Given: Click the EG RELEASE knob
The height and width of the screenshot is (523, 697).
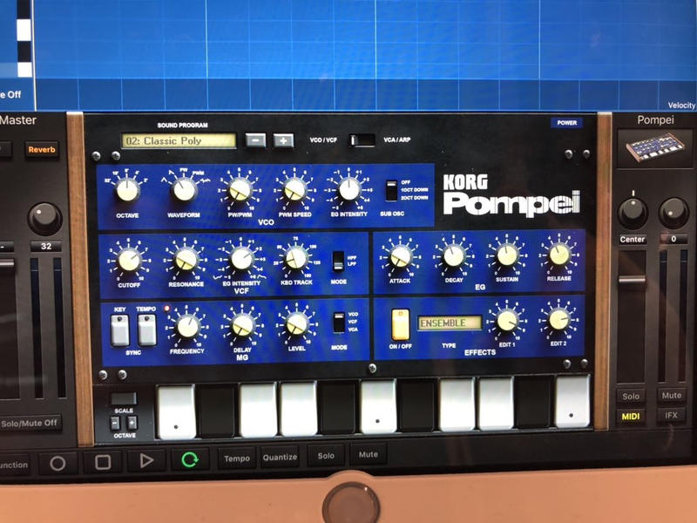Looking at the screenshot, I should click(x=559, y=255).
